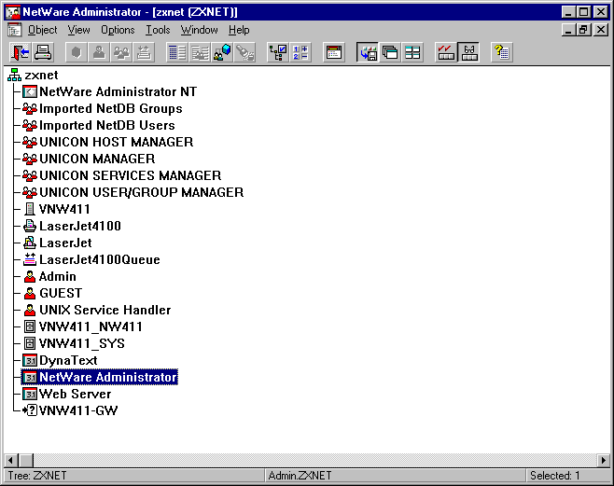Click the greyed-out Create container hexagon icon

point(77,52)
